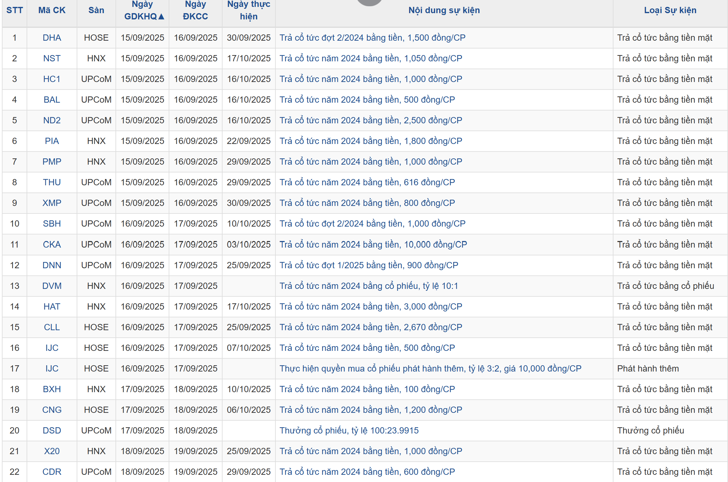Open NST dividend event details link
728x482 pixels.
[x=371, y=58]
